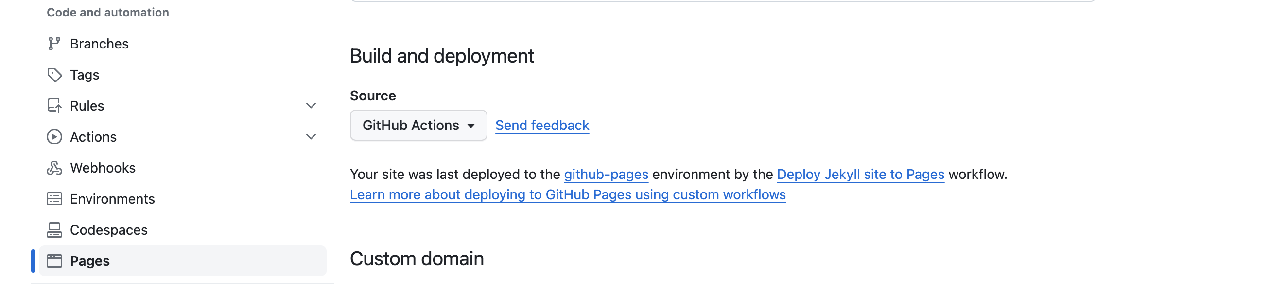This screenshot has width=1288, height=289.
Task: Select the Pages sidebar item
Action: (182, 260)
